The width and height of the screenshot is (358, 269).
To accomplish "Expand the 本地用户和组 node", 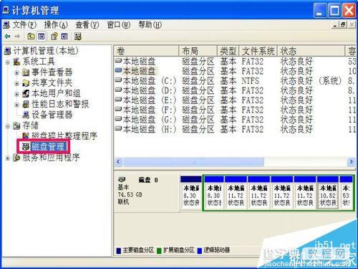I will [16, 94].
